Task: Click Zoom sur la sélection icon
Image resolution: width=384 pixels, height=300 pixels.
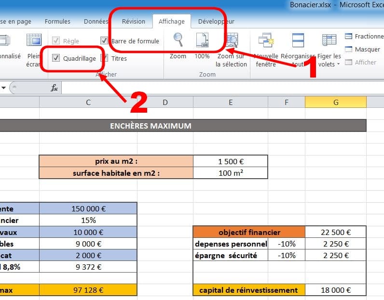Action: pos(232,40)
